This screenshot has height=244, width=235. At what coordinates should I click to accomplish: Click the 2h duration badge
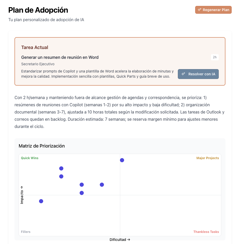[215, 57]
